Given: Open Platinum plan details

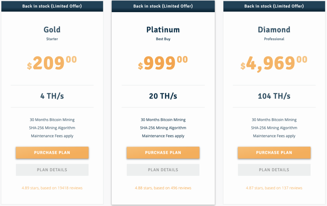Looking at the screenshot, I should [x=163, y=170].
